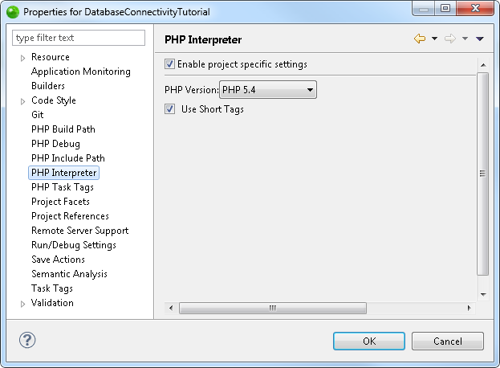Toggle Enable project specific settings checkbox

tap(169, 63)
